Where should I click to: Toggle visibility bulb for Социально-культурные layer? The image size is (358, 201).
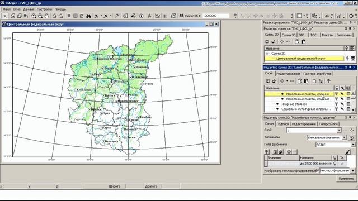[336, 109]
